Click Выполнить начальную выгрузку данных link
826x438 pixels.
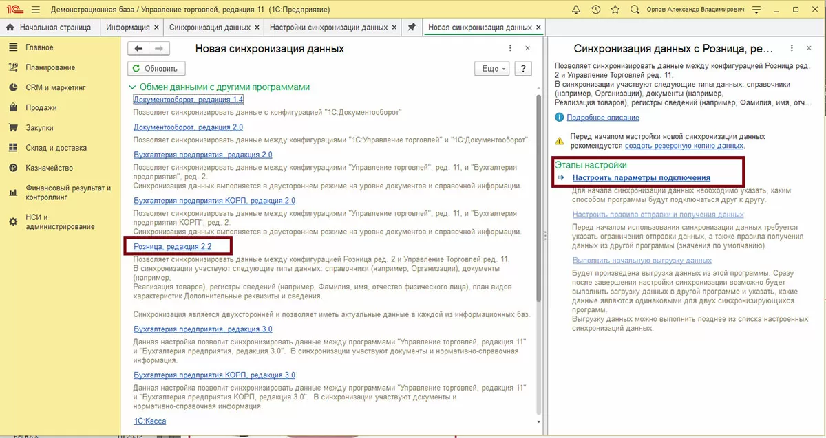(x=642, y=261)
